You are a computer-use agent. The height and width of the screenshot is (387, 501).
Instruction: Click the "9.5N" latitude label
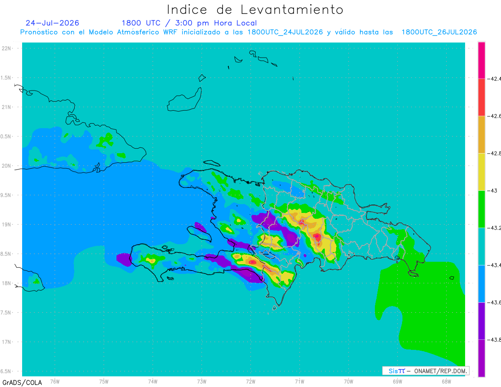(x=6, y=195)
